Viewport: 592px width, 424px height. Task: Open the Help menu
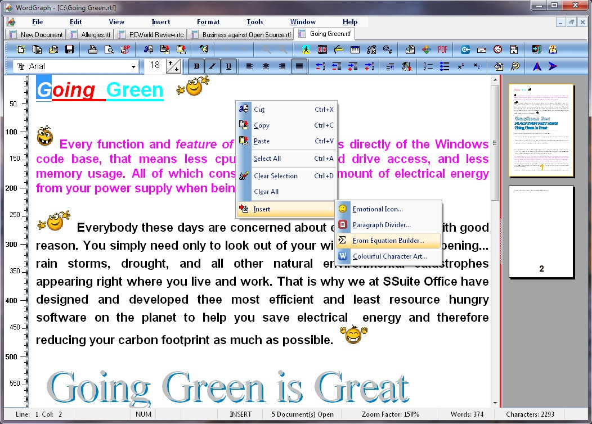tap(350, 22)
